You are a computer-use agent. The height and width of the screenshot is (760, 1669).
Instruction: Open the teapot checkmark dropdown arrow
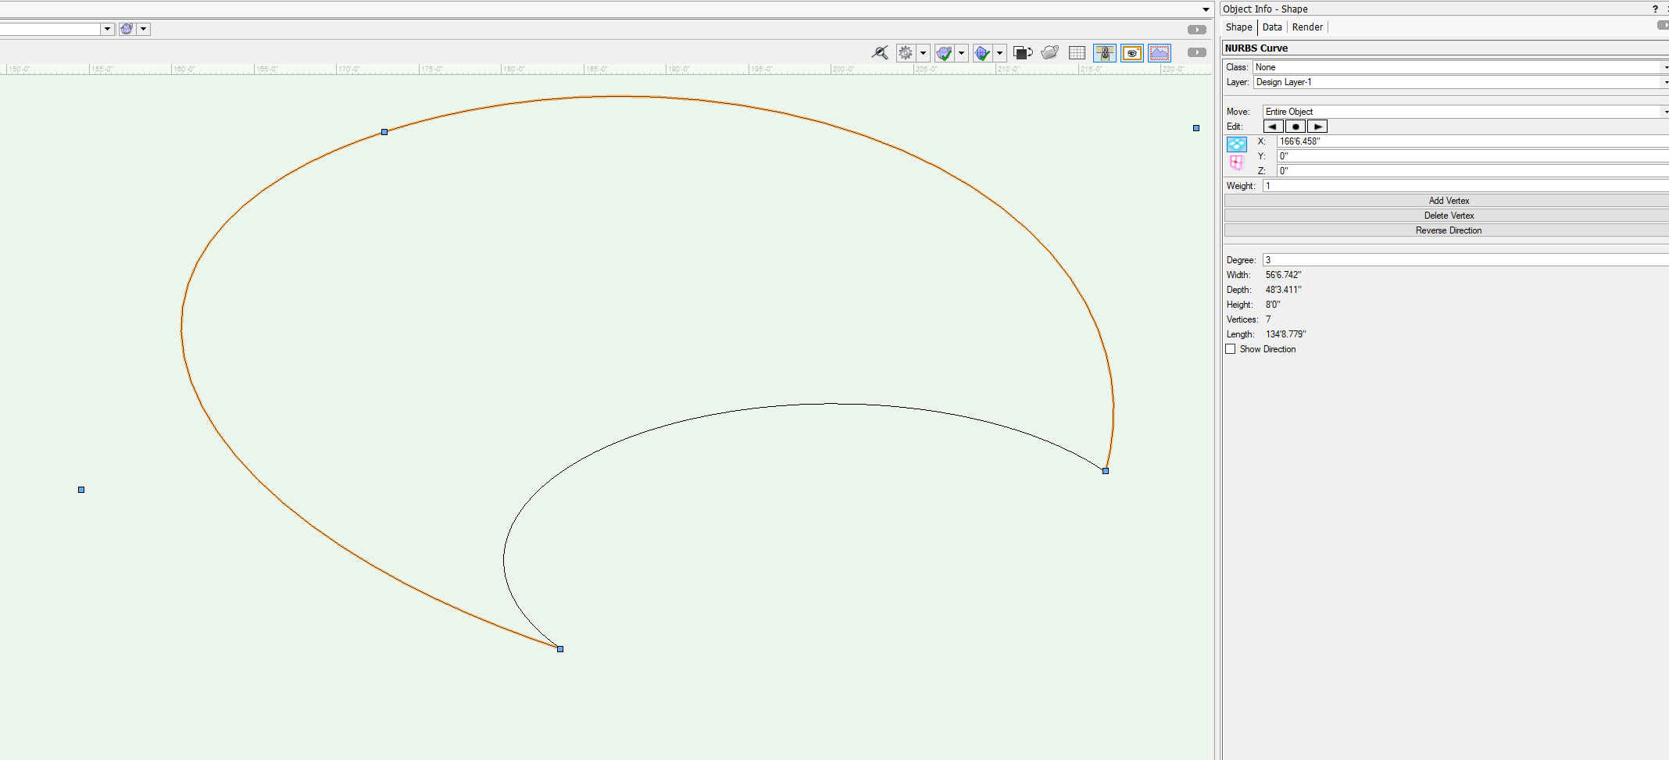click(962, 53)
